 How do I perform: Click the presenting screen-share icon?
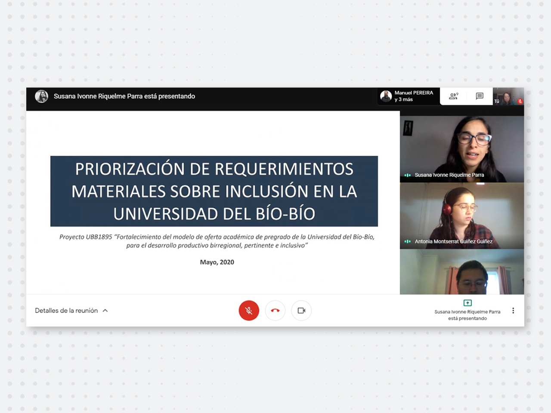click(x=467, y=303)
